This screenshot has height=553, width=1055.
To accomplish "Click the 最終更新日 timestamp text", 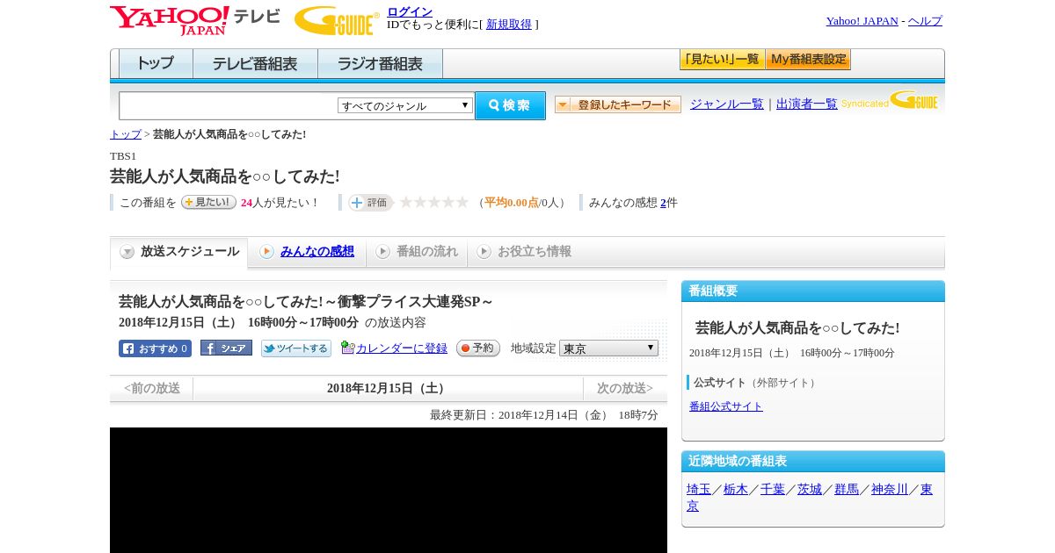I will pos(544,415).
